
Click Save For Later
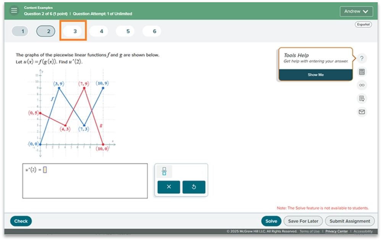pos(303,221)
